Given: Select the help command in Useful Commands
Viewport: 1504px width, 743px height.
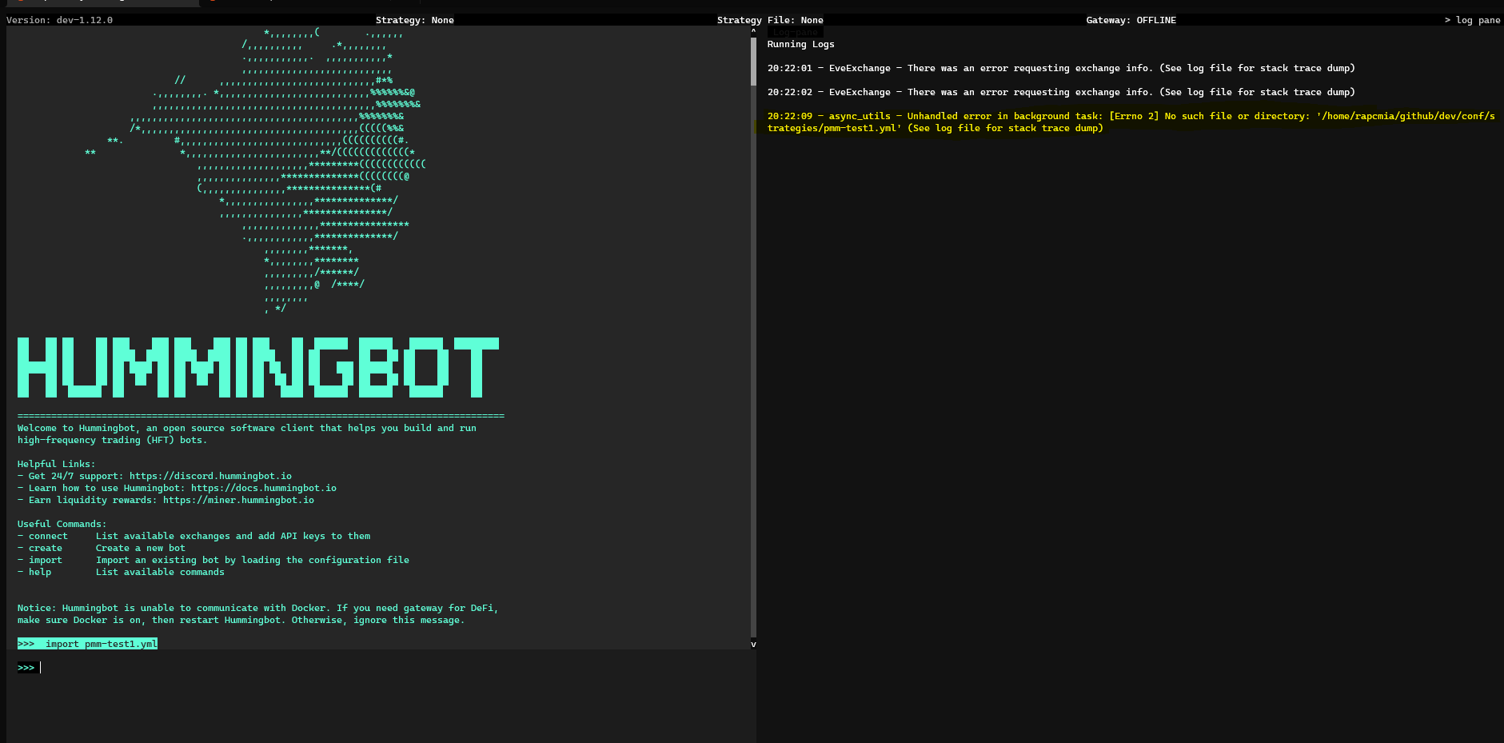Looking at the screenshot, I should [x=39, y=572].
